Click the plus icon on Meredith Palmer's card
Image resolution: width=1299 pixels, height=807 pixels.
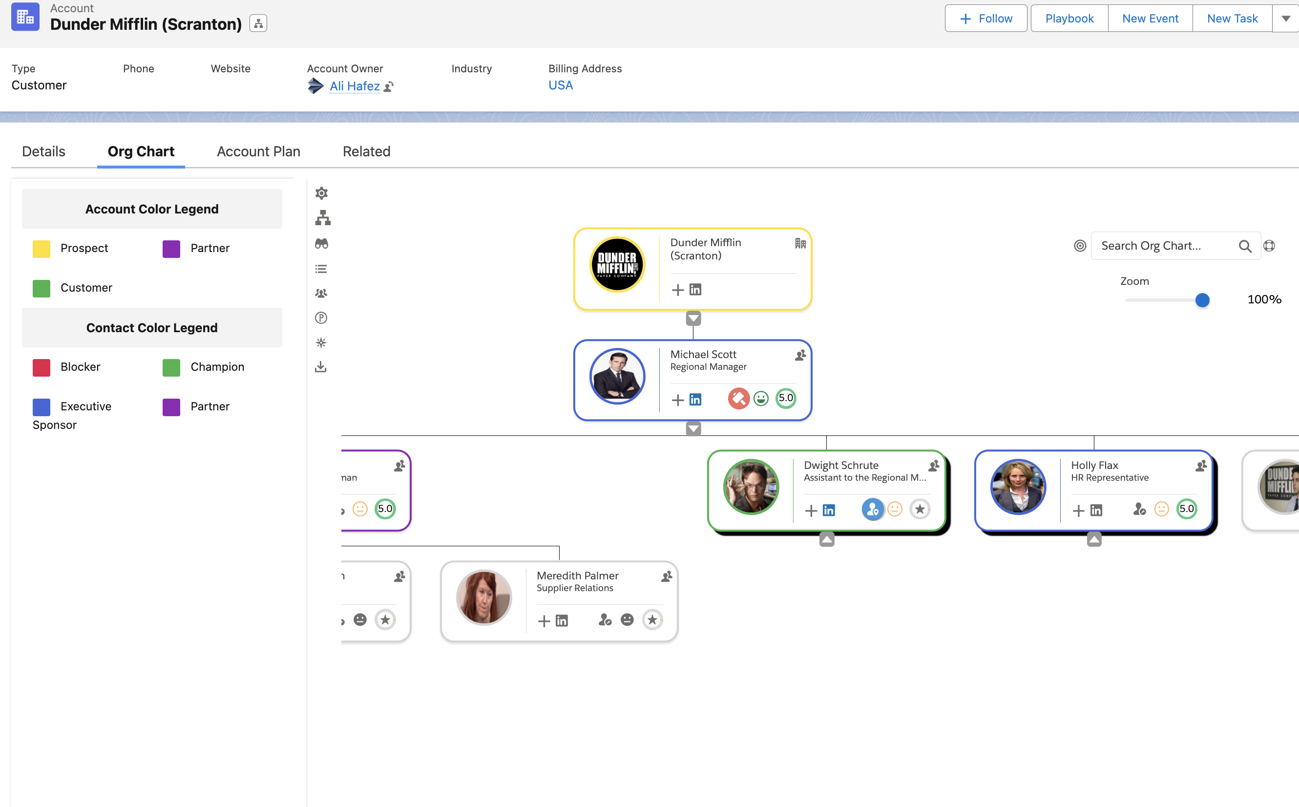point(544,621)
